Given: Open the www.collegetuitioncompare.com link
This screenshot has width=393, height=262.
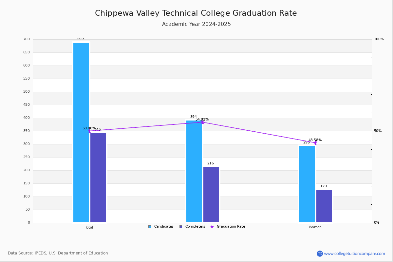Looking at the screenshot, I should tap(354, 253).
